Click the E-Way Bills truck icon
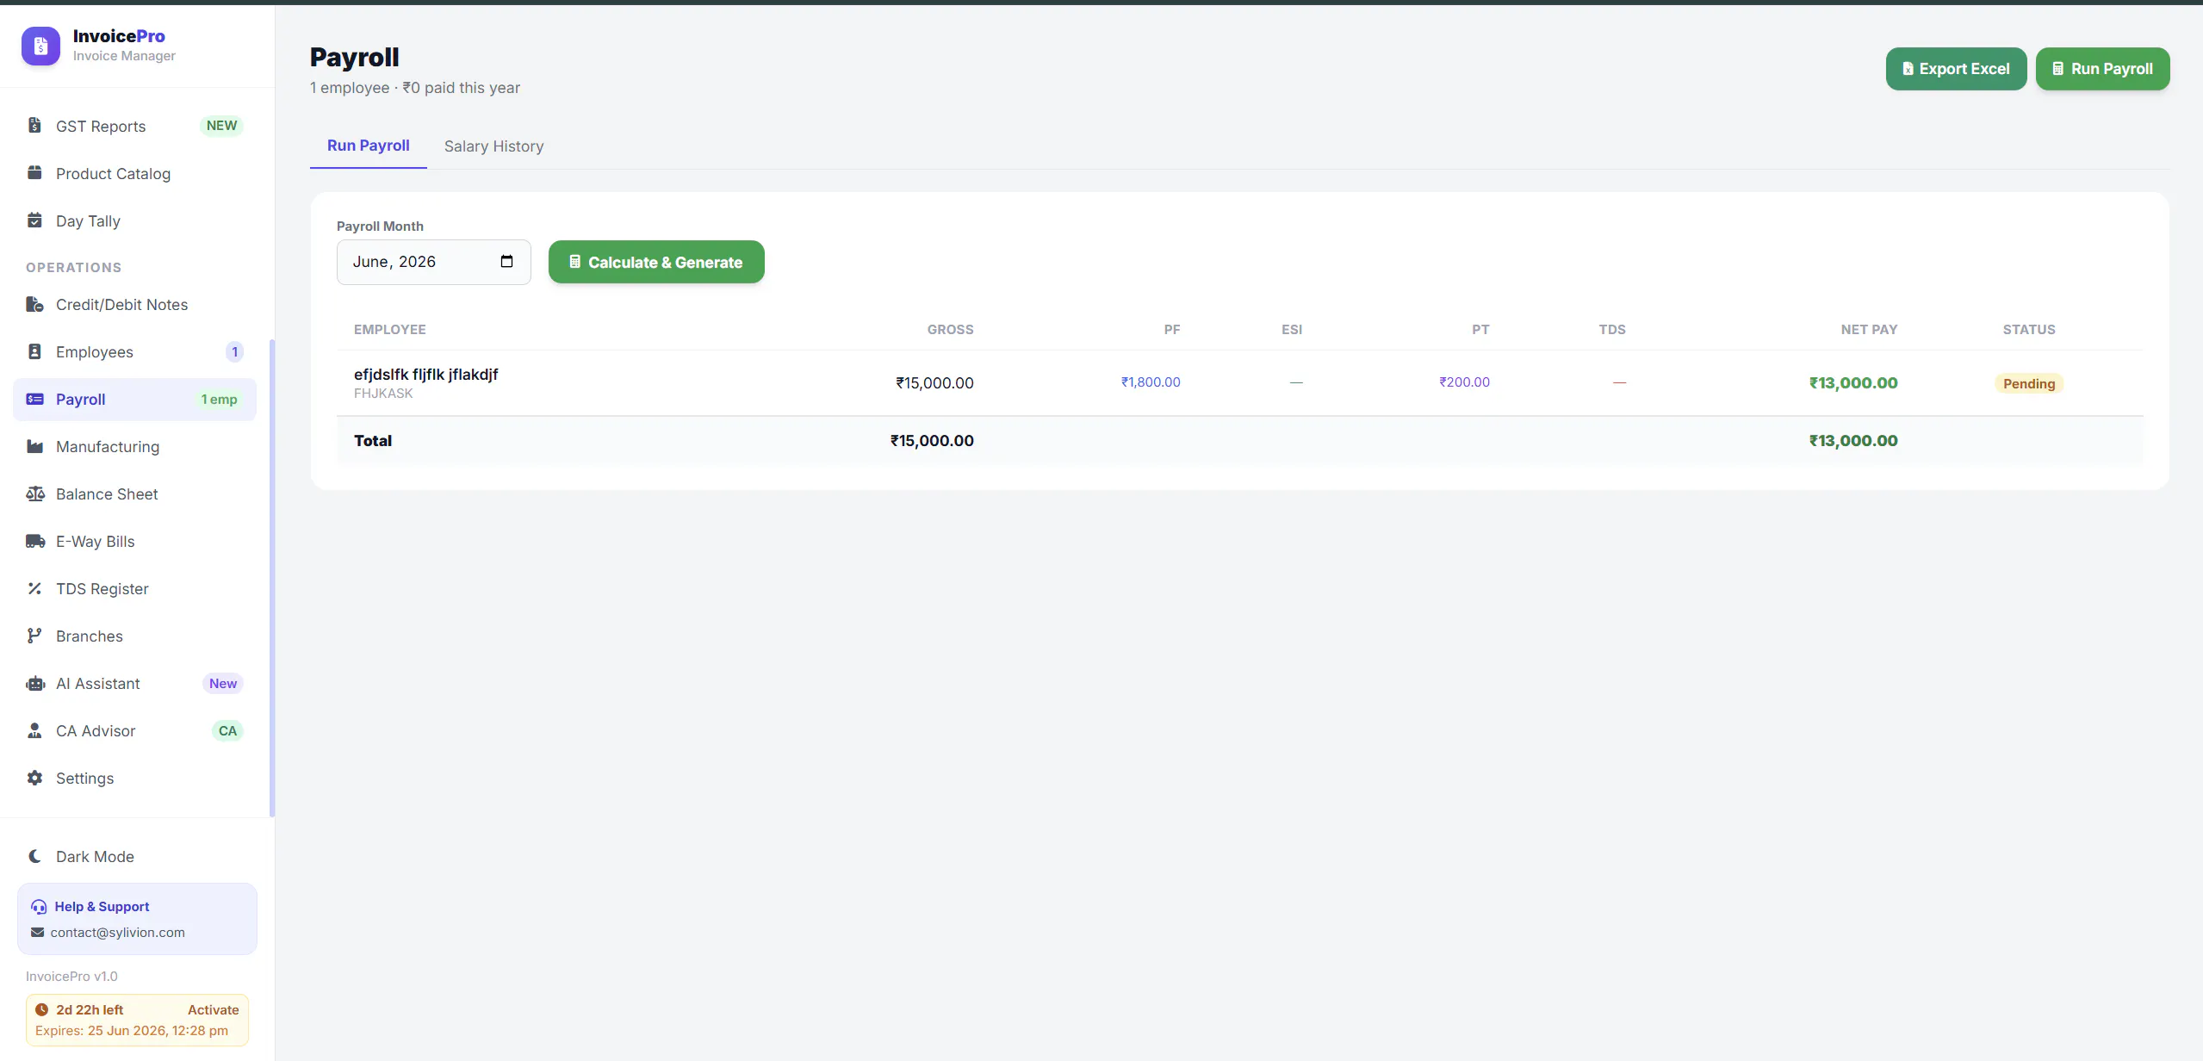2203x1061 pixels. (34, 541)
